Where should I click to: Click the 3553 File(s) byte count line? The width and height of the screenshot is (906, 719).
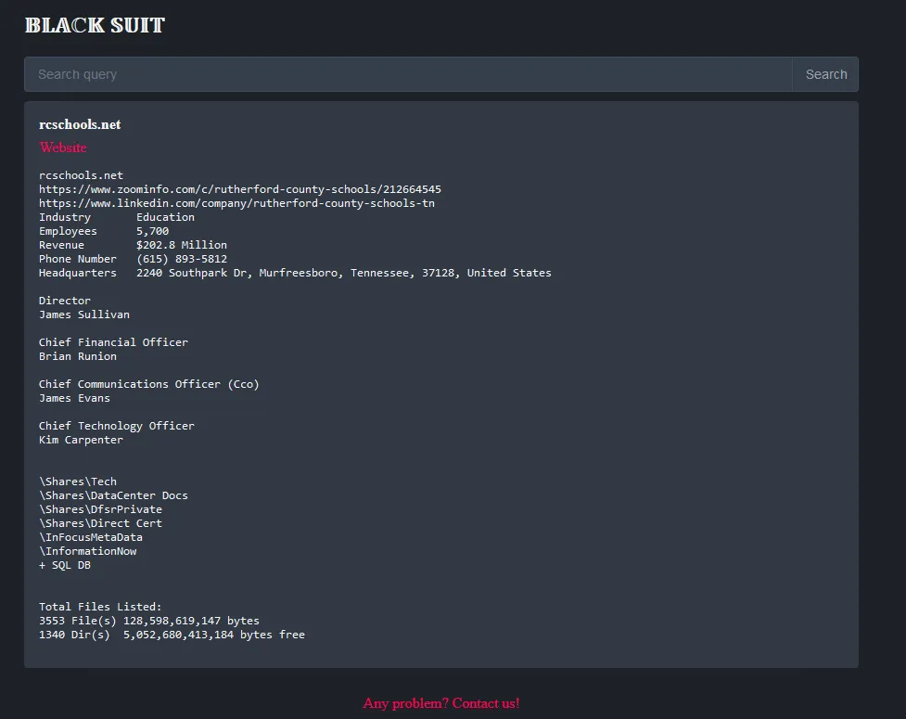pos(149,621)
